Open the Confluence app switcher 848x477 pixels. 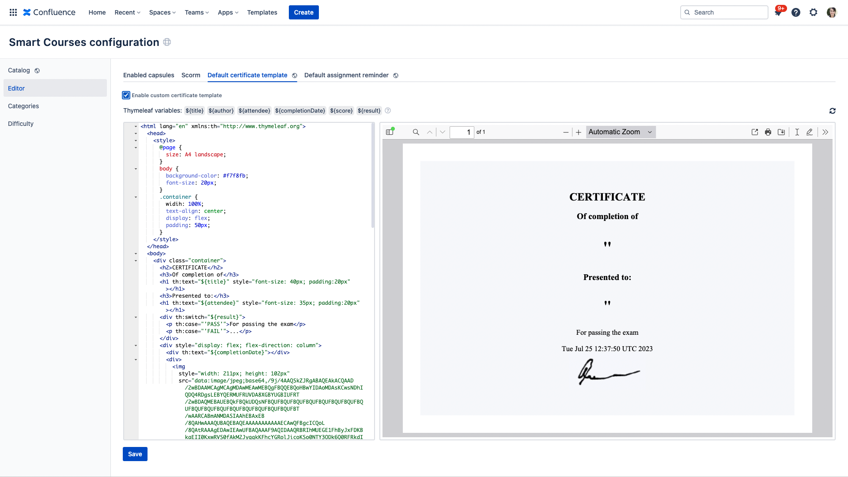pos(13,12)
